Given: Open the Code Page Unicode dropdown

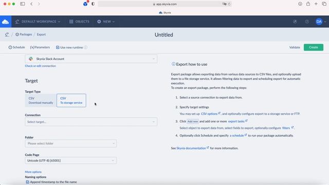Looking at the screenshot, I should click(x=71, y=160).
